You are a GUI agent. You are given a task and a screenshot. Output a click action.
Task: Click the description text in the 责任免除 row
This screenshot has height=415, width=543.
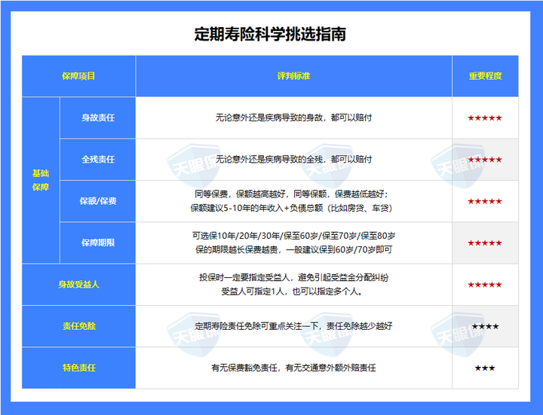coord(293,326)
